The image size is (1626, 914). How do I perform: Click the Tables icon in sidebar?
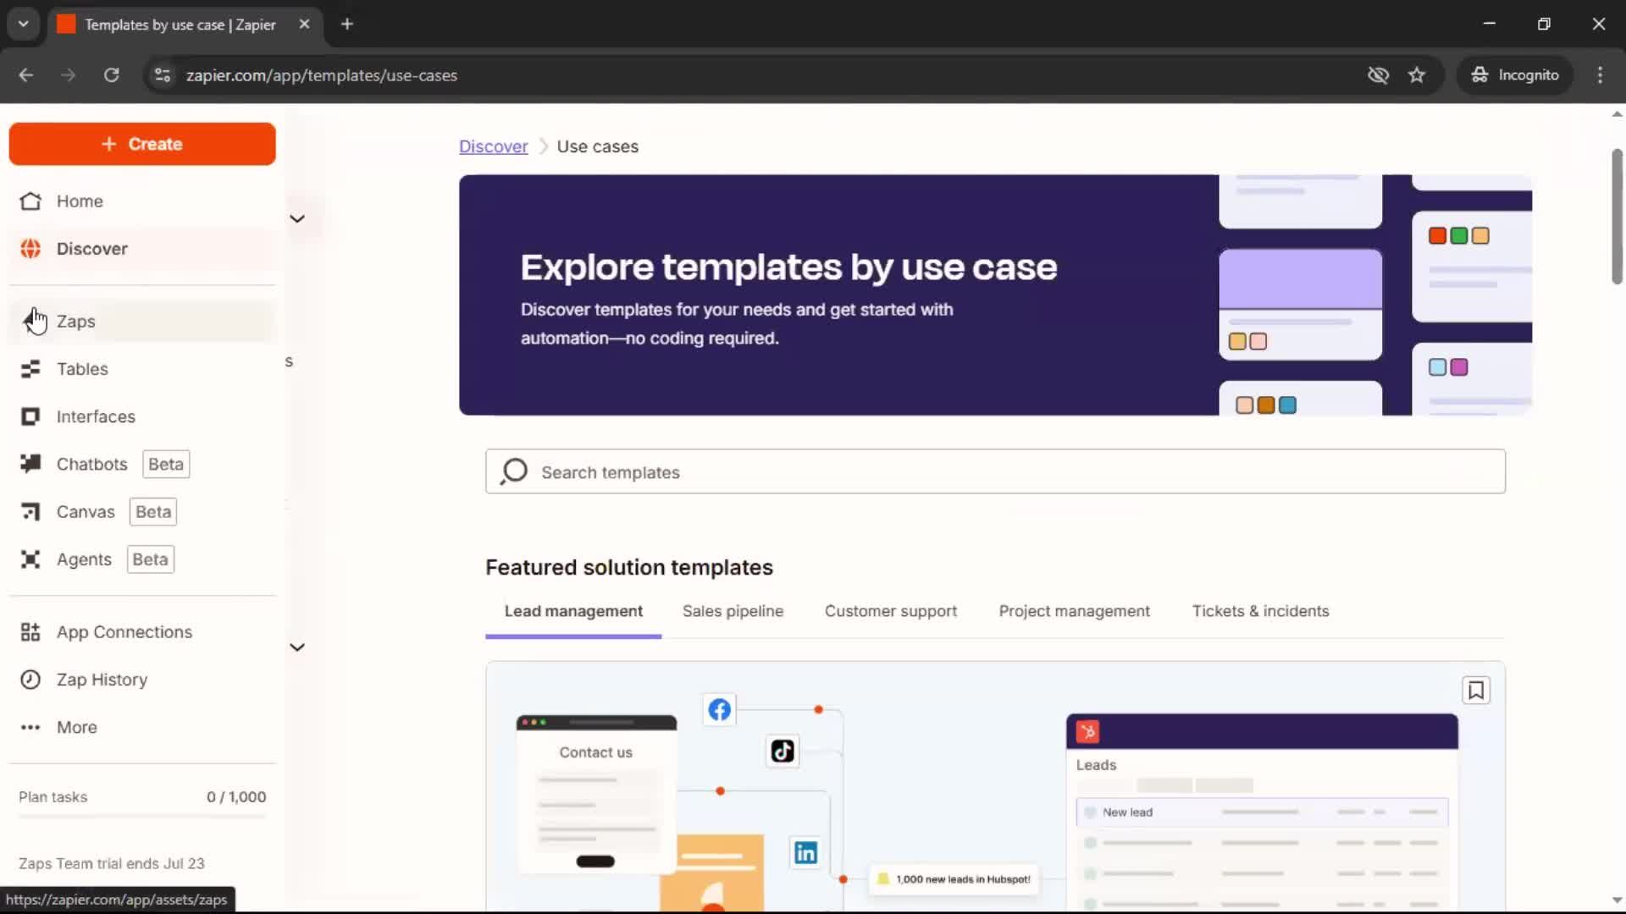coord(30,369)
